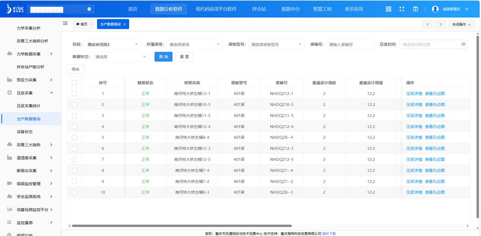This screenshot has width=481, height=236.
Task: Open 压浆详情 link for row 3
Action: 414,116
